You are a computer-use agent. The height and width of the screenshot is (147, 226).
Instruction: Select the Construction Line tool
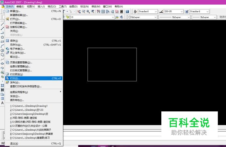pos(2,28)
